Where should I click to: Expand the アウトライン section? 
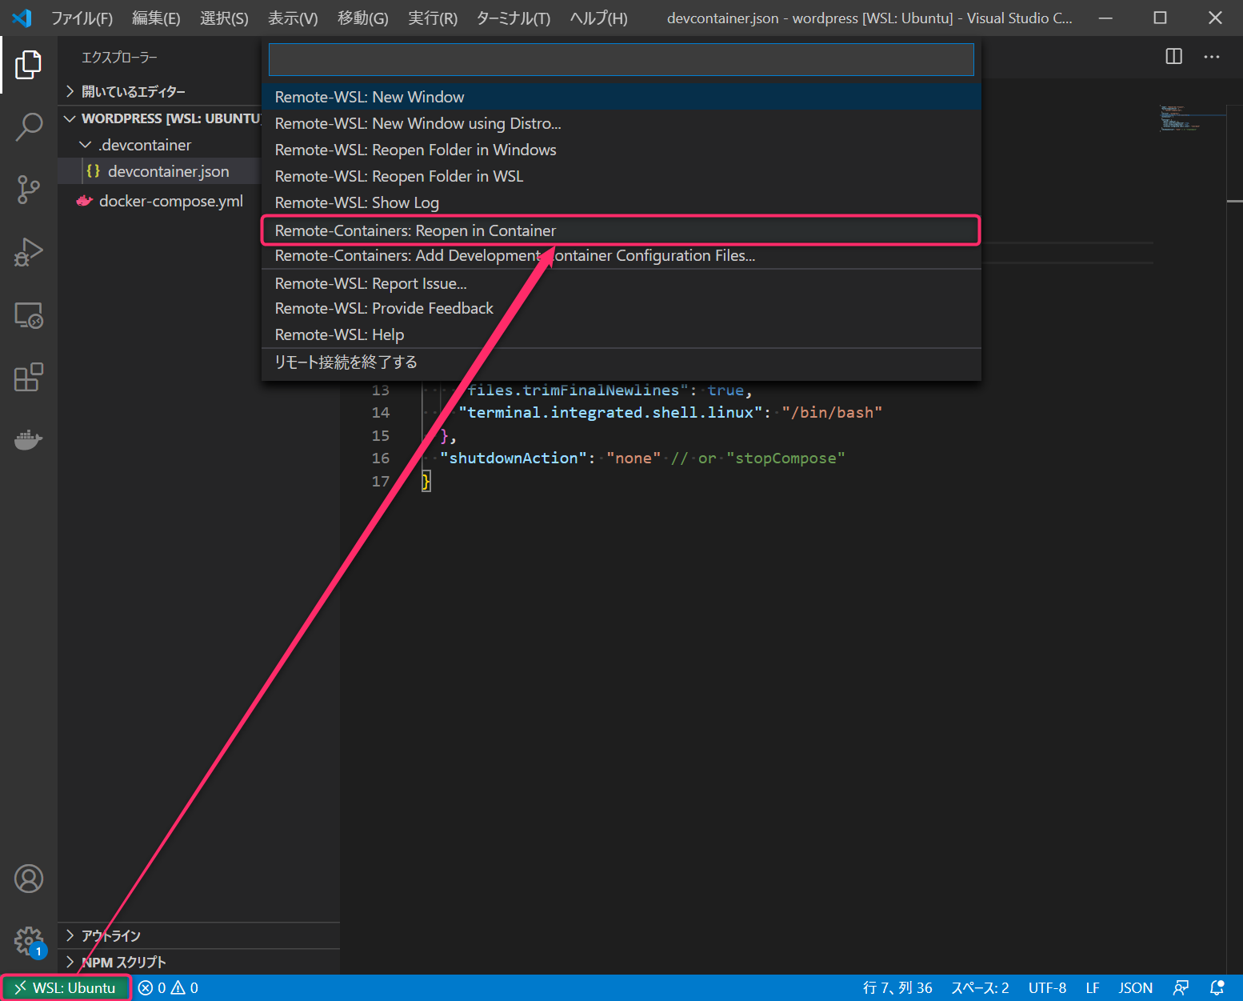[112, 935]
